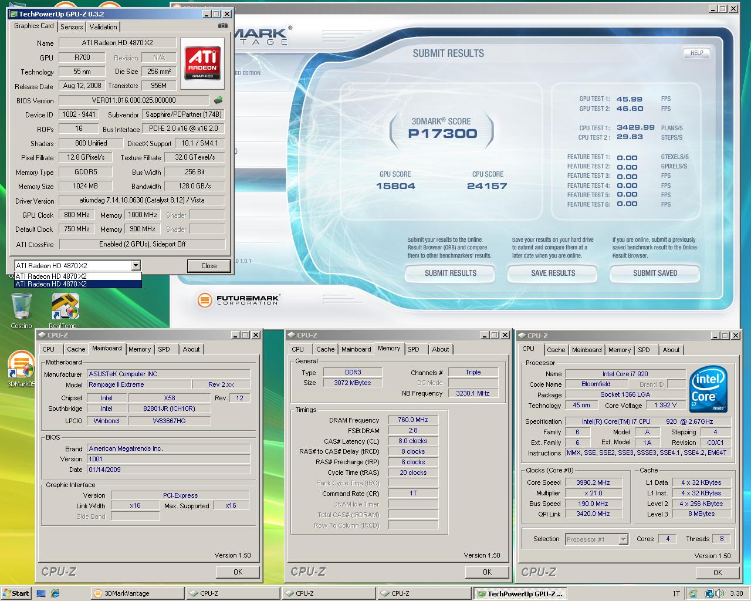Click the network connection tray icon
This screenshot has width=751, height=601.
pos(709,593)
